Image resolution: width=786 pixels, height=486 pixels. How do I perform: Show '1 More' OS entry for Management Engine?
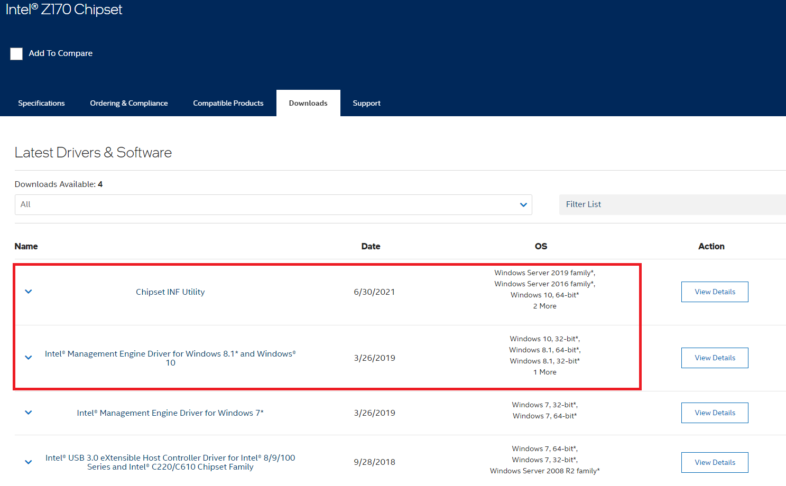click(544, 372)
